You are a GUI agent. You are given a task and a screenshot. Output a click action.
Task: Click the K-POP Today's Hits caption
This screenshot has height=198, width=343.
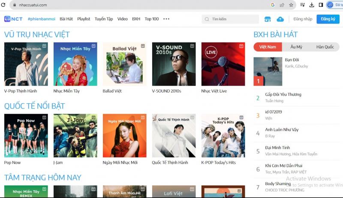tap(218, 162)
